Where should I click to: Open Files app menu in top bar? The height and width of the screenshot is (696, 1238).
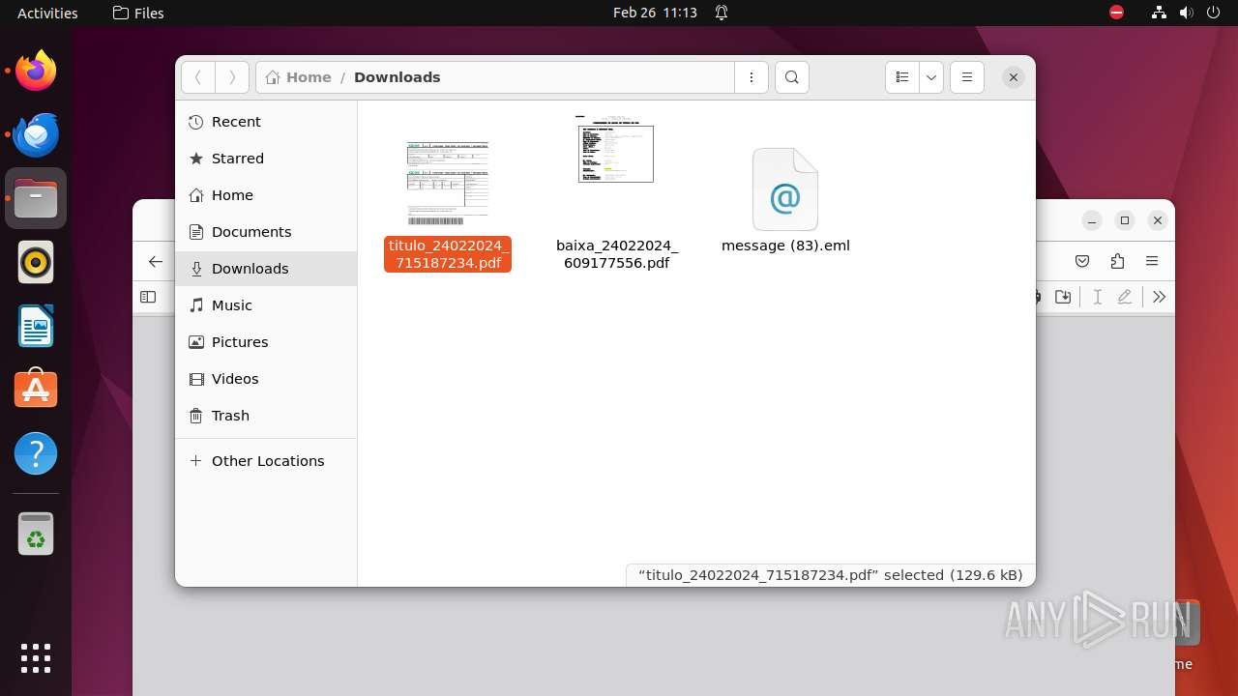[138, 13]
